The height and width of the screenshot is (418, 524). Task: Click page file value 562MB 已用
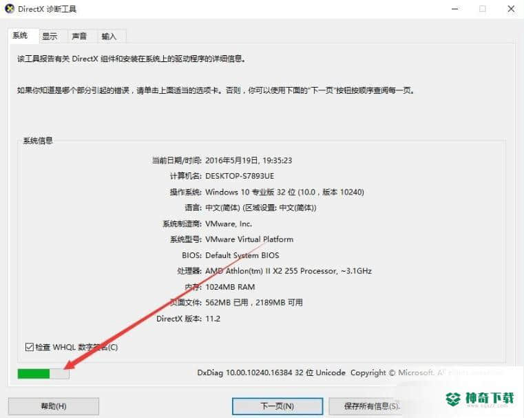pyautogui.click(x=227, y=303)
